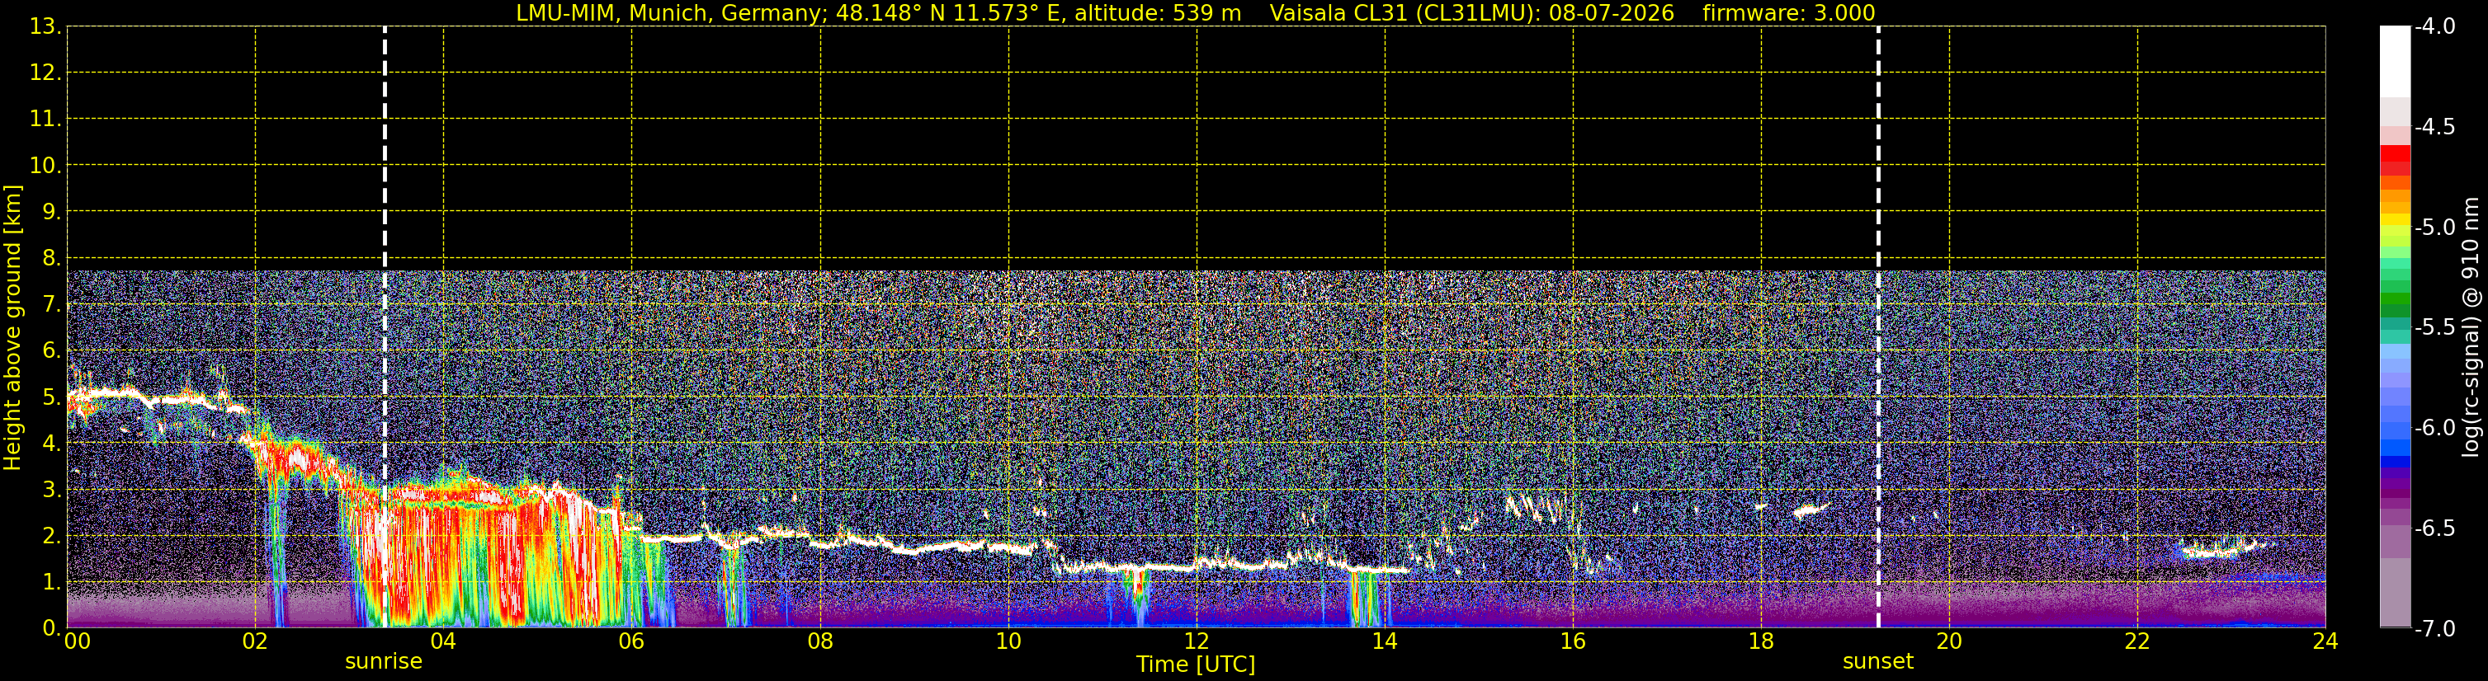Image resolution: width=2488 pixels, height=681 pixels.
Task: Click the 'Height above ground [km]' axis label
Action: (x=12, y=327)
